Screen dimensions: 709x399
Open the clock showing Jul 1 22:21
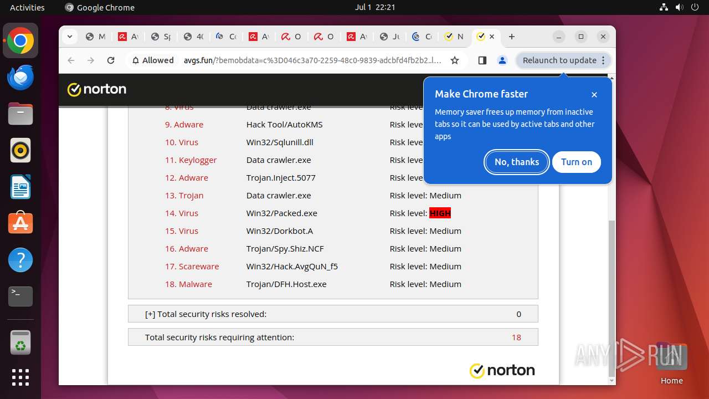(375, 7)
